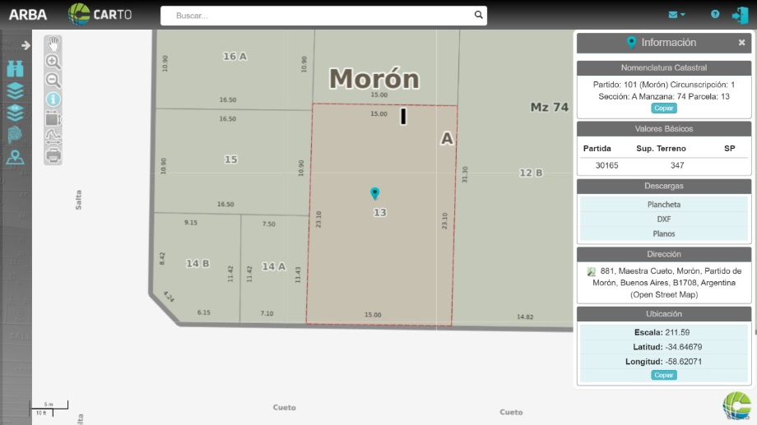Open the print map tool

[x=53, y=155]
